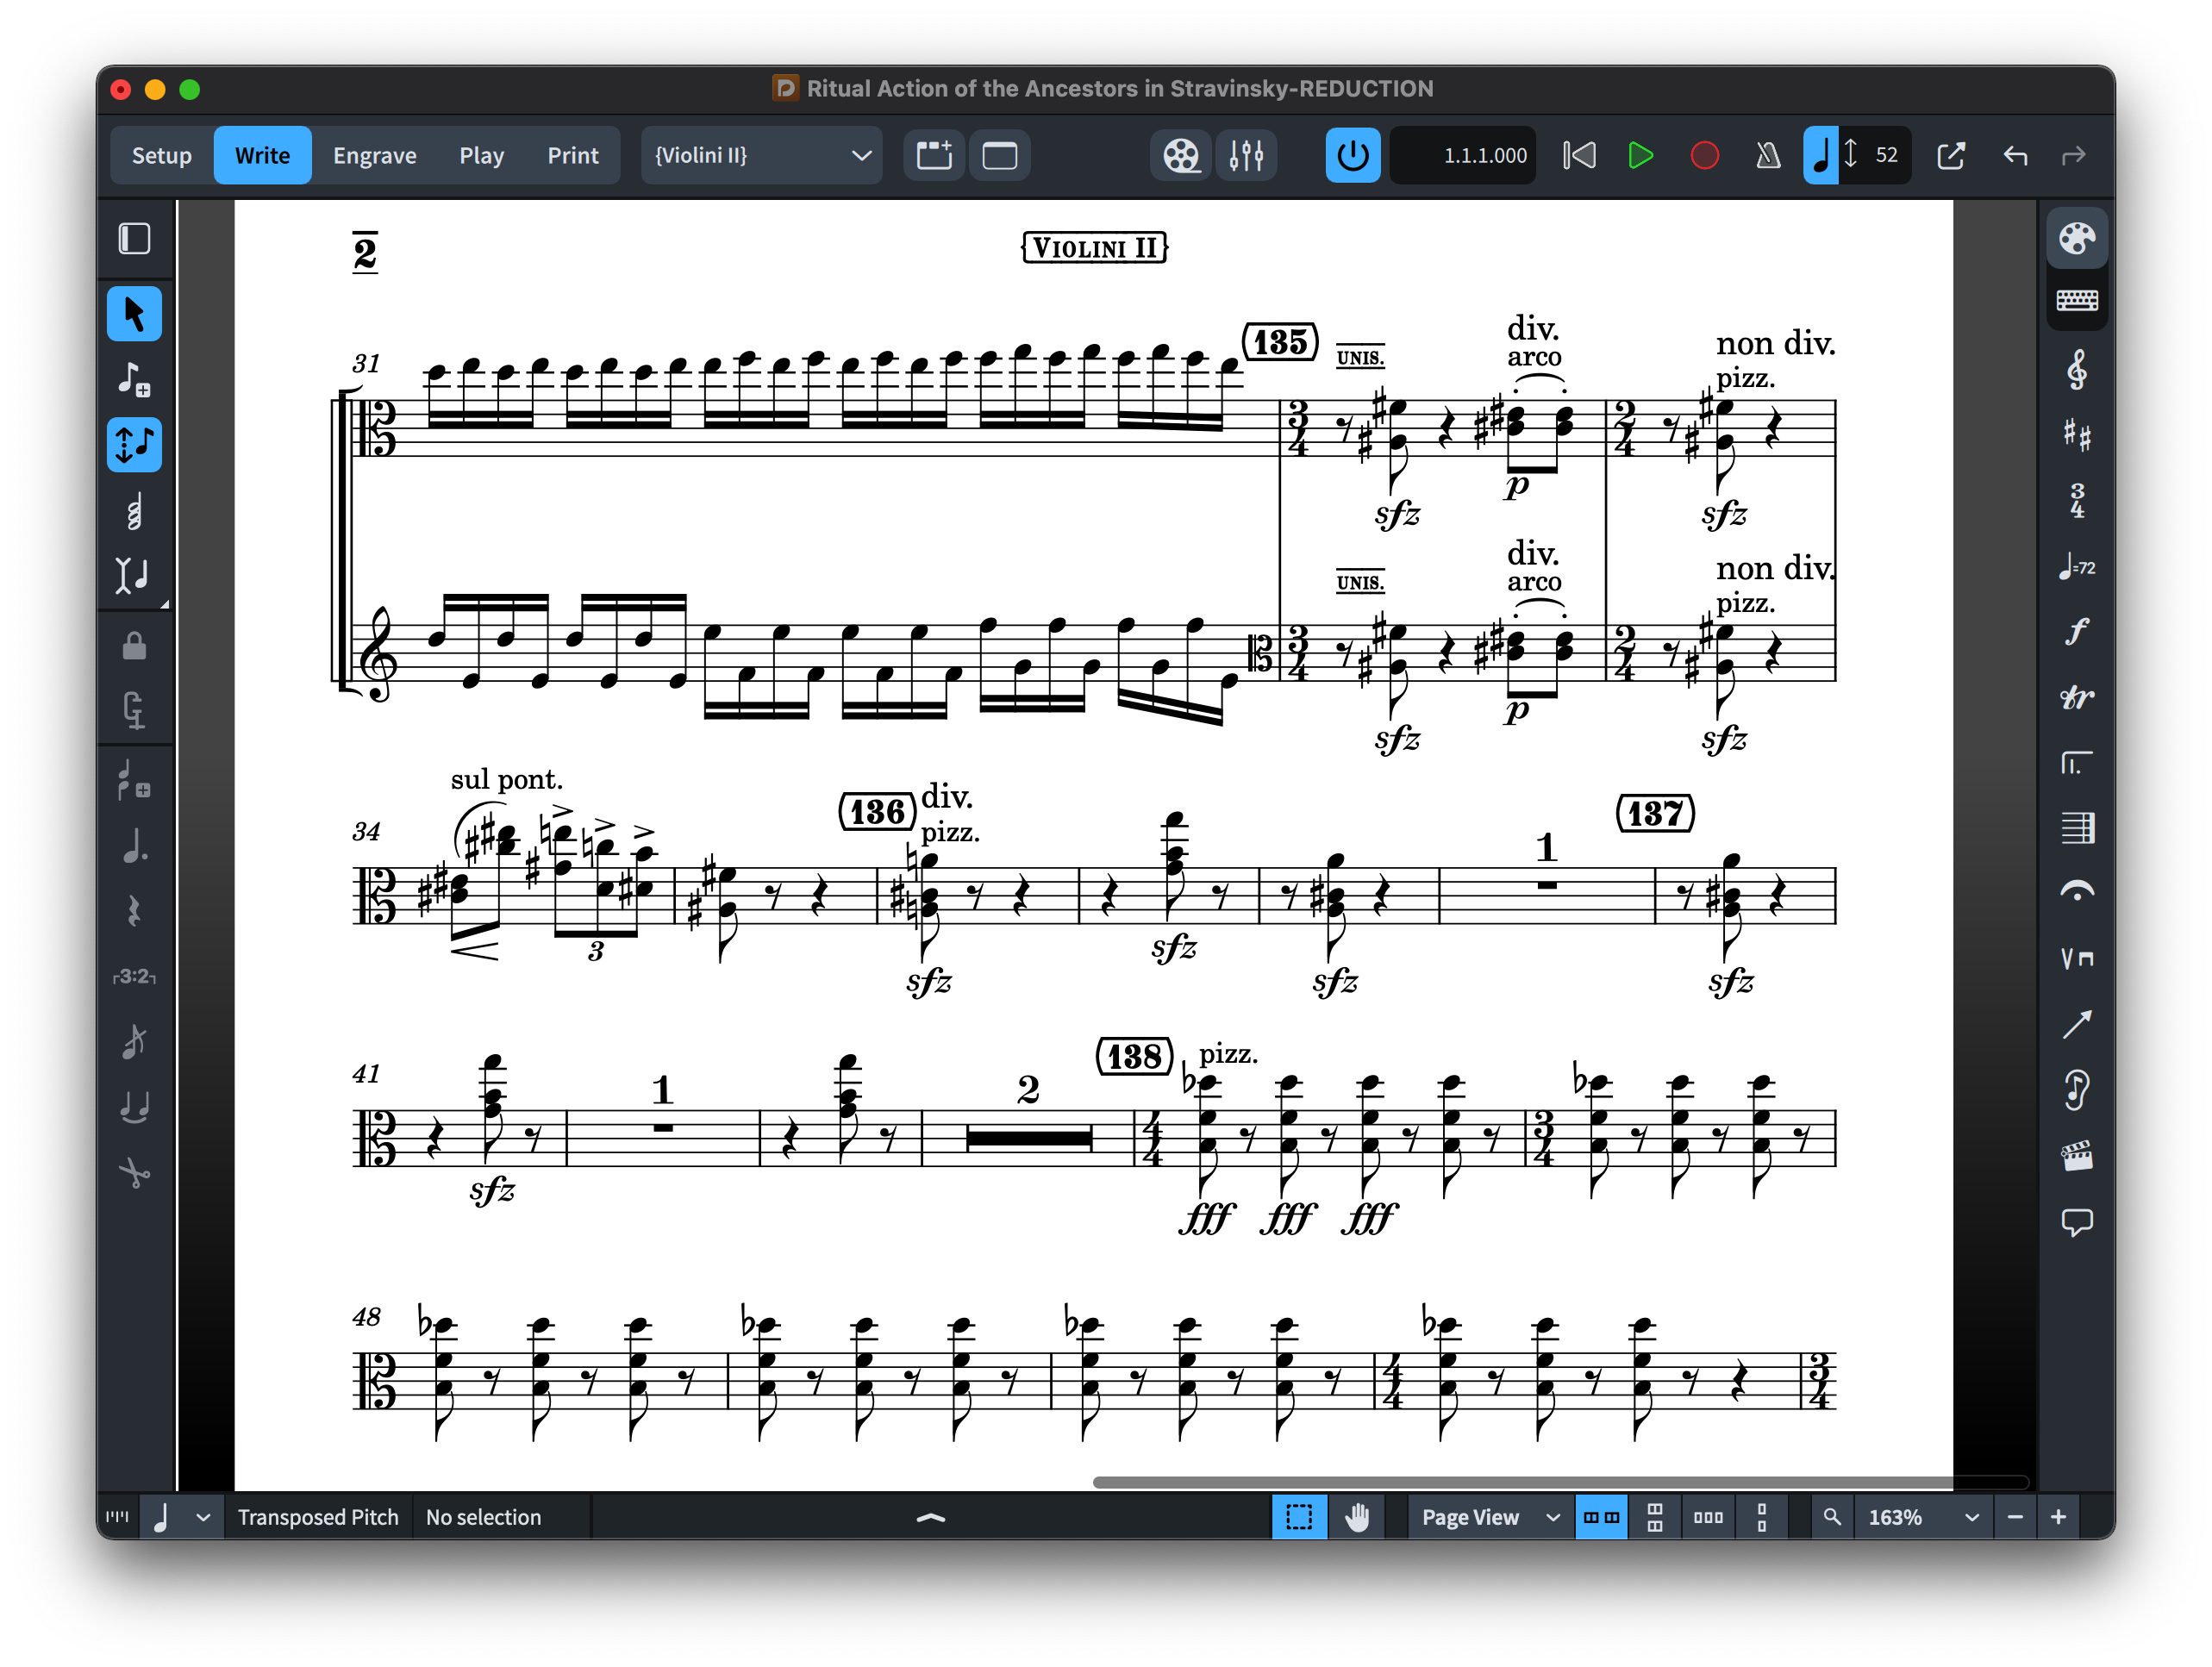Rewind to beginning of flow
2212x1667 pixels.
click(1579, 155)
